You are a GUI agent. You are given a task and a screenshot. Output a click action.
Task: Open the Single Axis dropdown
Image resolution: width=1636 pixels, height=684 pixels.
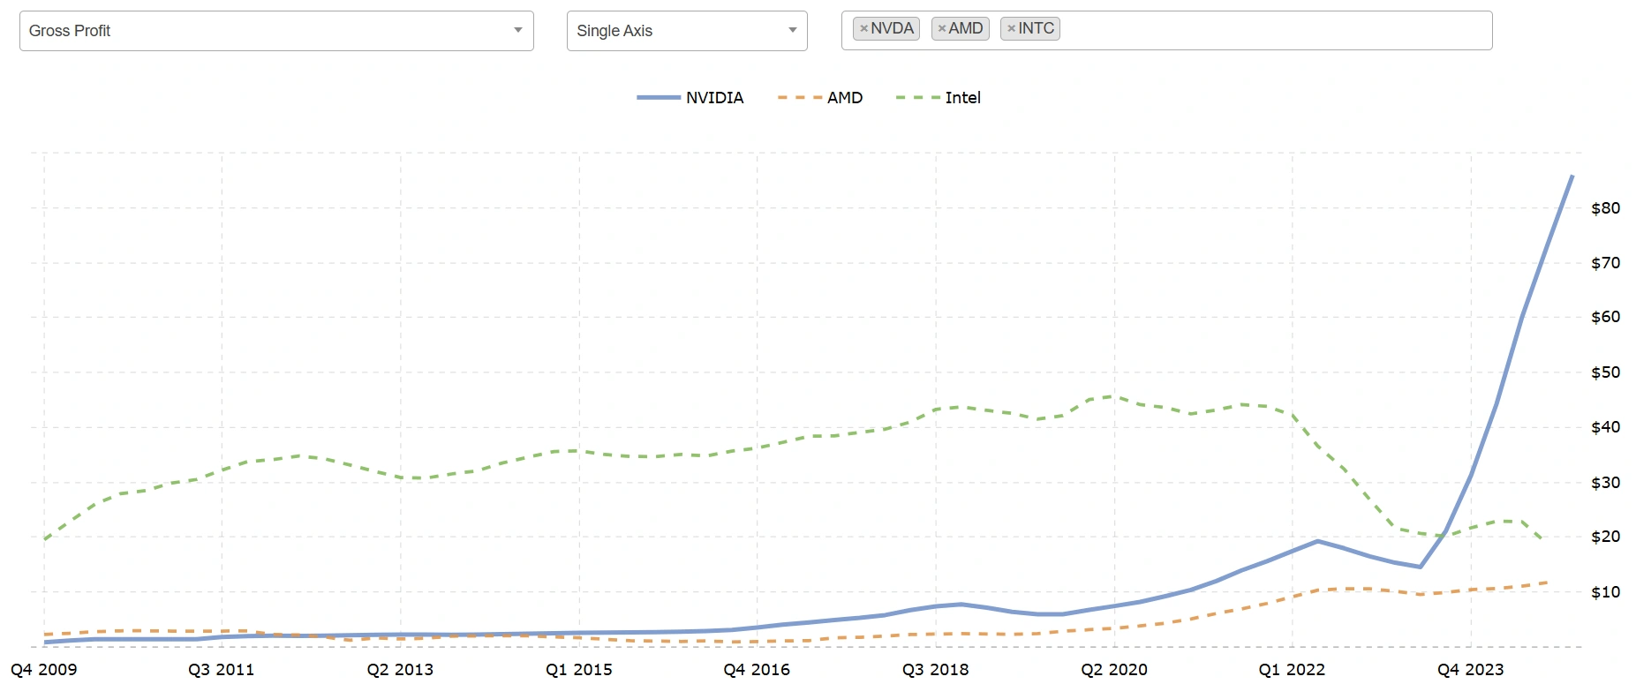(x=687, y=31)
